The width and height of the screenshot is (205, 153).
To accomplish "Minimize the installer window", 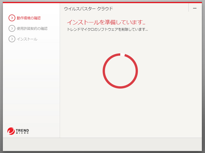I will tap(195, 8).
